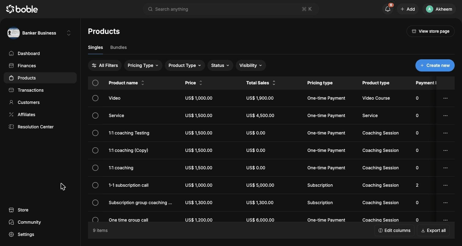Click the Create new button

click(435, 65)
